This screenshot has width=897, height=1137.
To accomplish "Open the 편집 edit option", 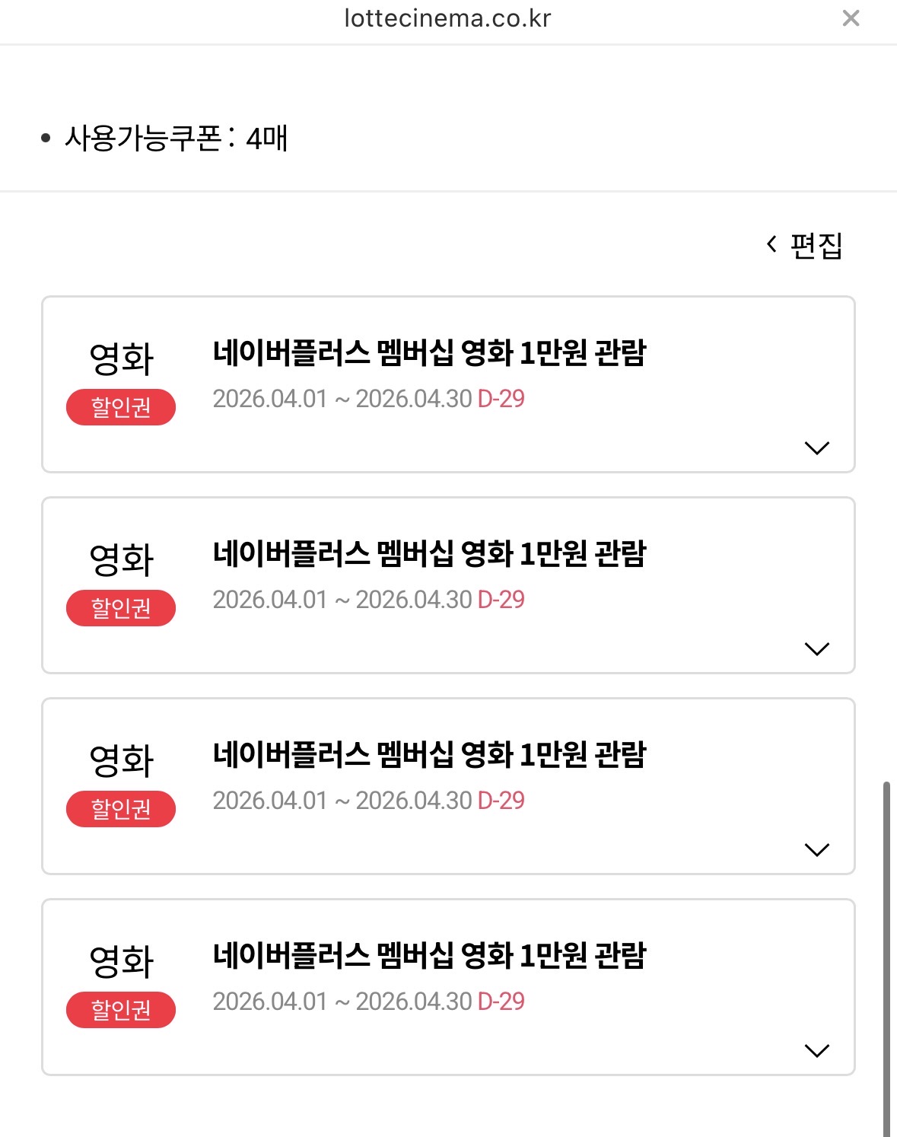I will point(816,245).
